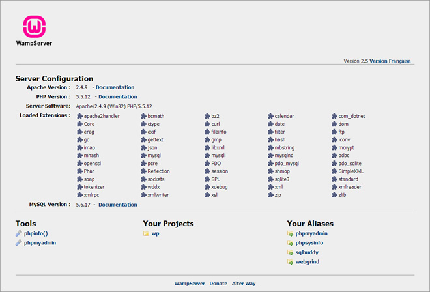430x292 pixels.
Task: Click the Loaded Extensions label
Action: [45, 115]
